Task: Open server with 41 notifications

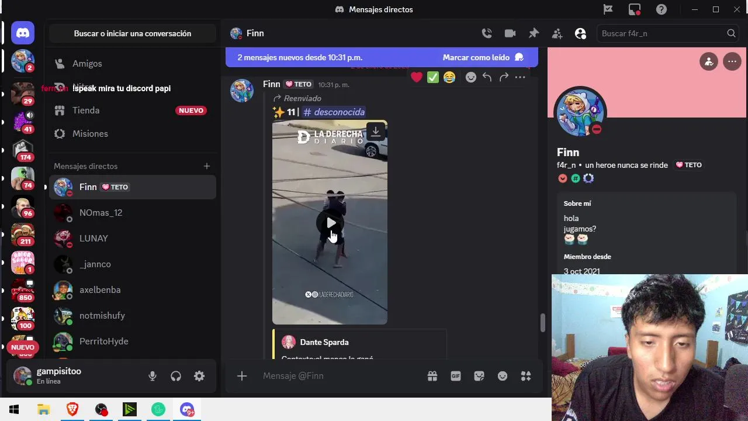Action: (x=23, y=122)
